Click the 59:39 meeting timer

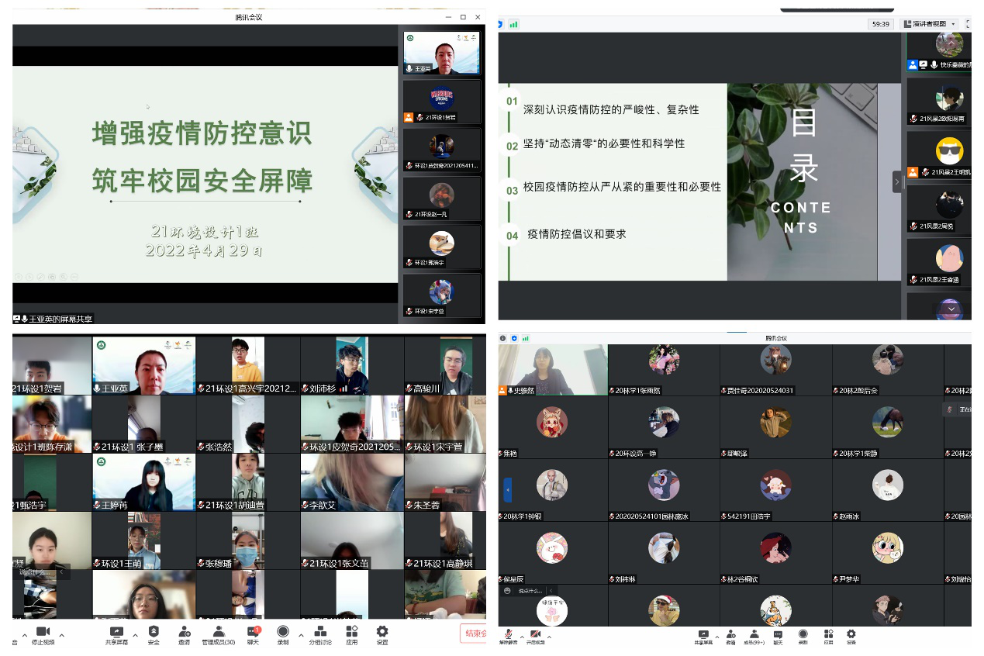pos(881,24)
